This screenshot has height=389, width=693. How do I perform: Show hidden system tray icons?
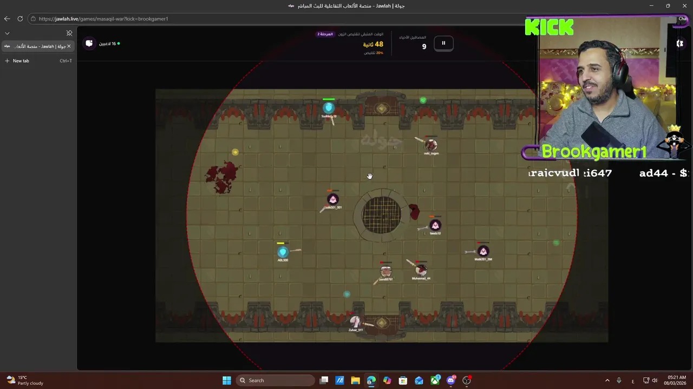pos(607,380)
